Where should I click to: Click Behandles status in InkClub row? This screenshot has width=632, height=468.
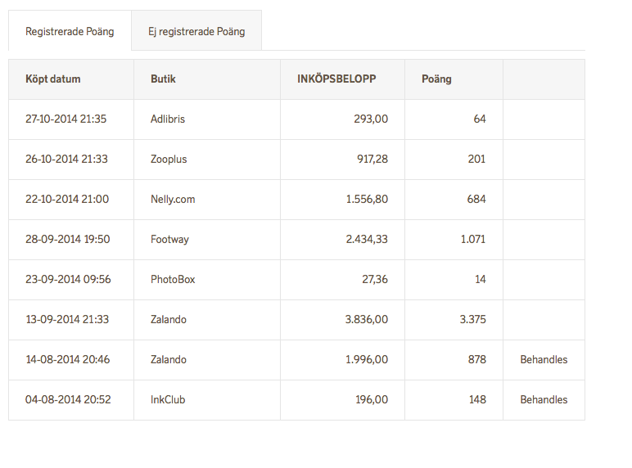(x=544, y=400)
